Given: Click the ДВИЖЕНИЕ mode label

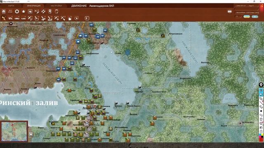Looking at the screenshot, I should [x=79, y=6].
